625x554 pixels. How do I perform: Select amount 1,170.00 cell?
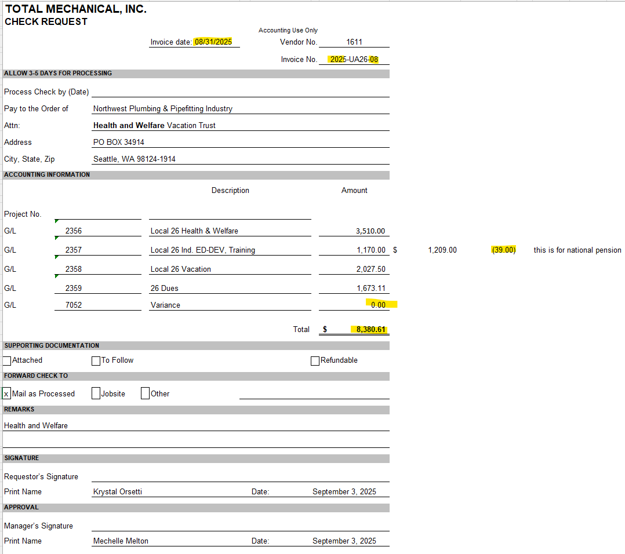(354, 250)
